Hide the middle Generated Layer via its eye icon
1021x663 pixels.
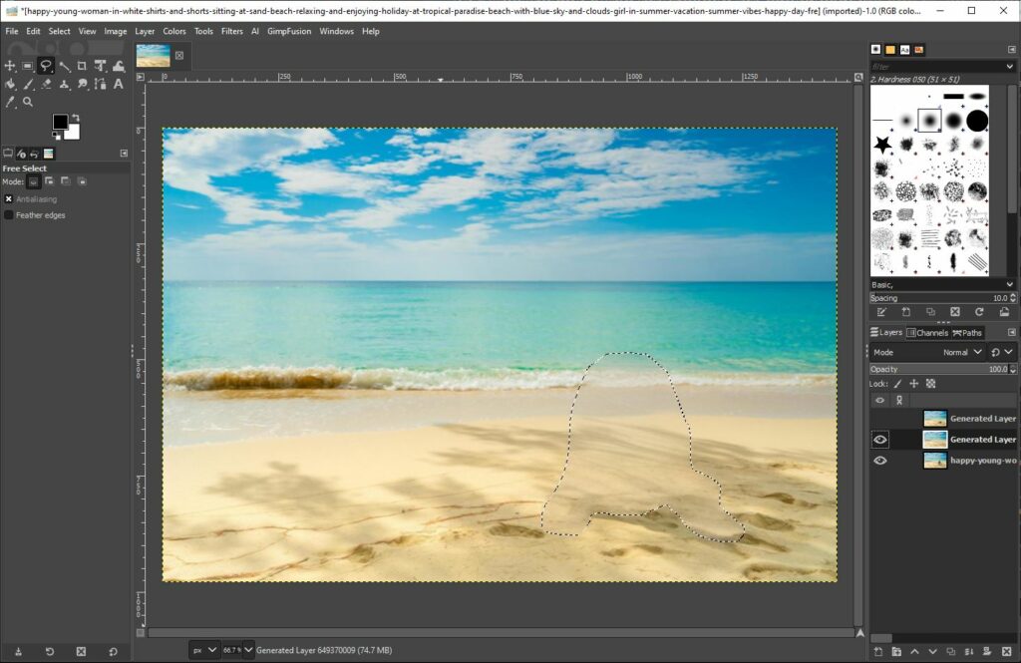tap(880, 439)
